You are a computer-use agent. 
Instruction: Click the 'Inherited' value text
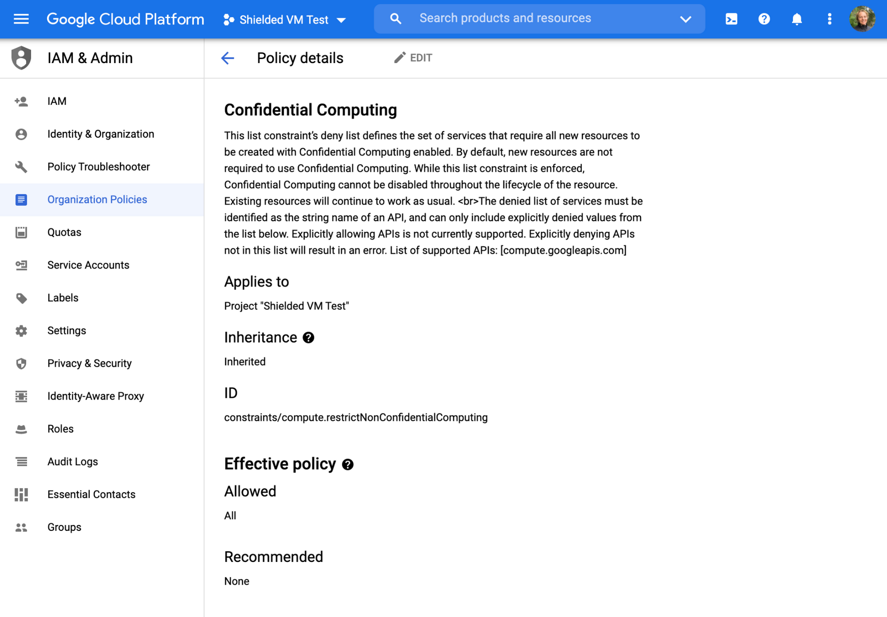pos(245,362)
